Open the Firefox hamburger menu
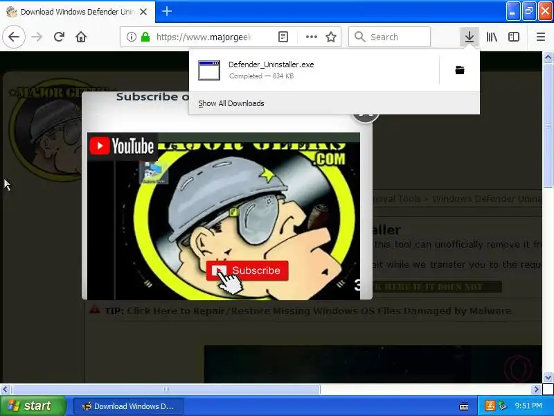This screenshot has width=554, height=416. click(541, 37)
